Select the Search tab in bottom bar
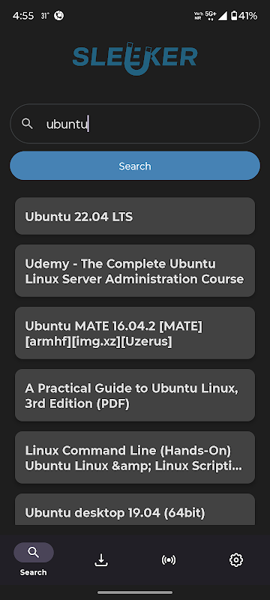Screen dimensions: 270x600 point(34,559)
